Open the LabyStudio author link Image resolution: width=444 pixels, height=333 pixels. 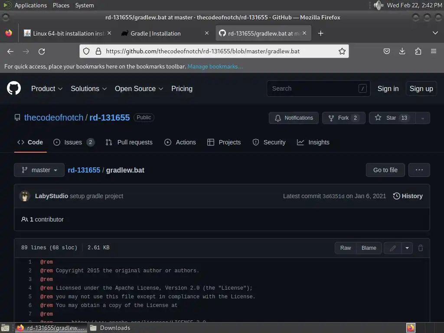[51, 196]
